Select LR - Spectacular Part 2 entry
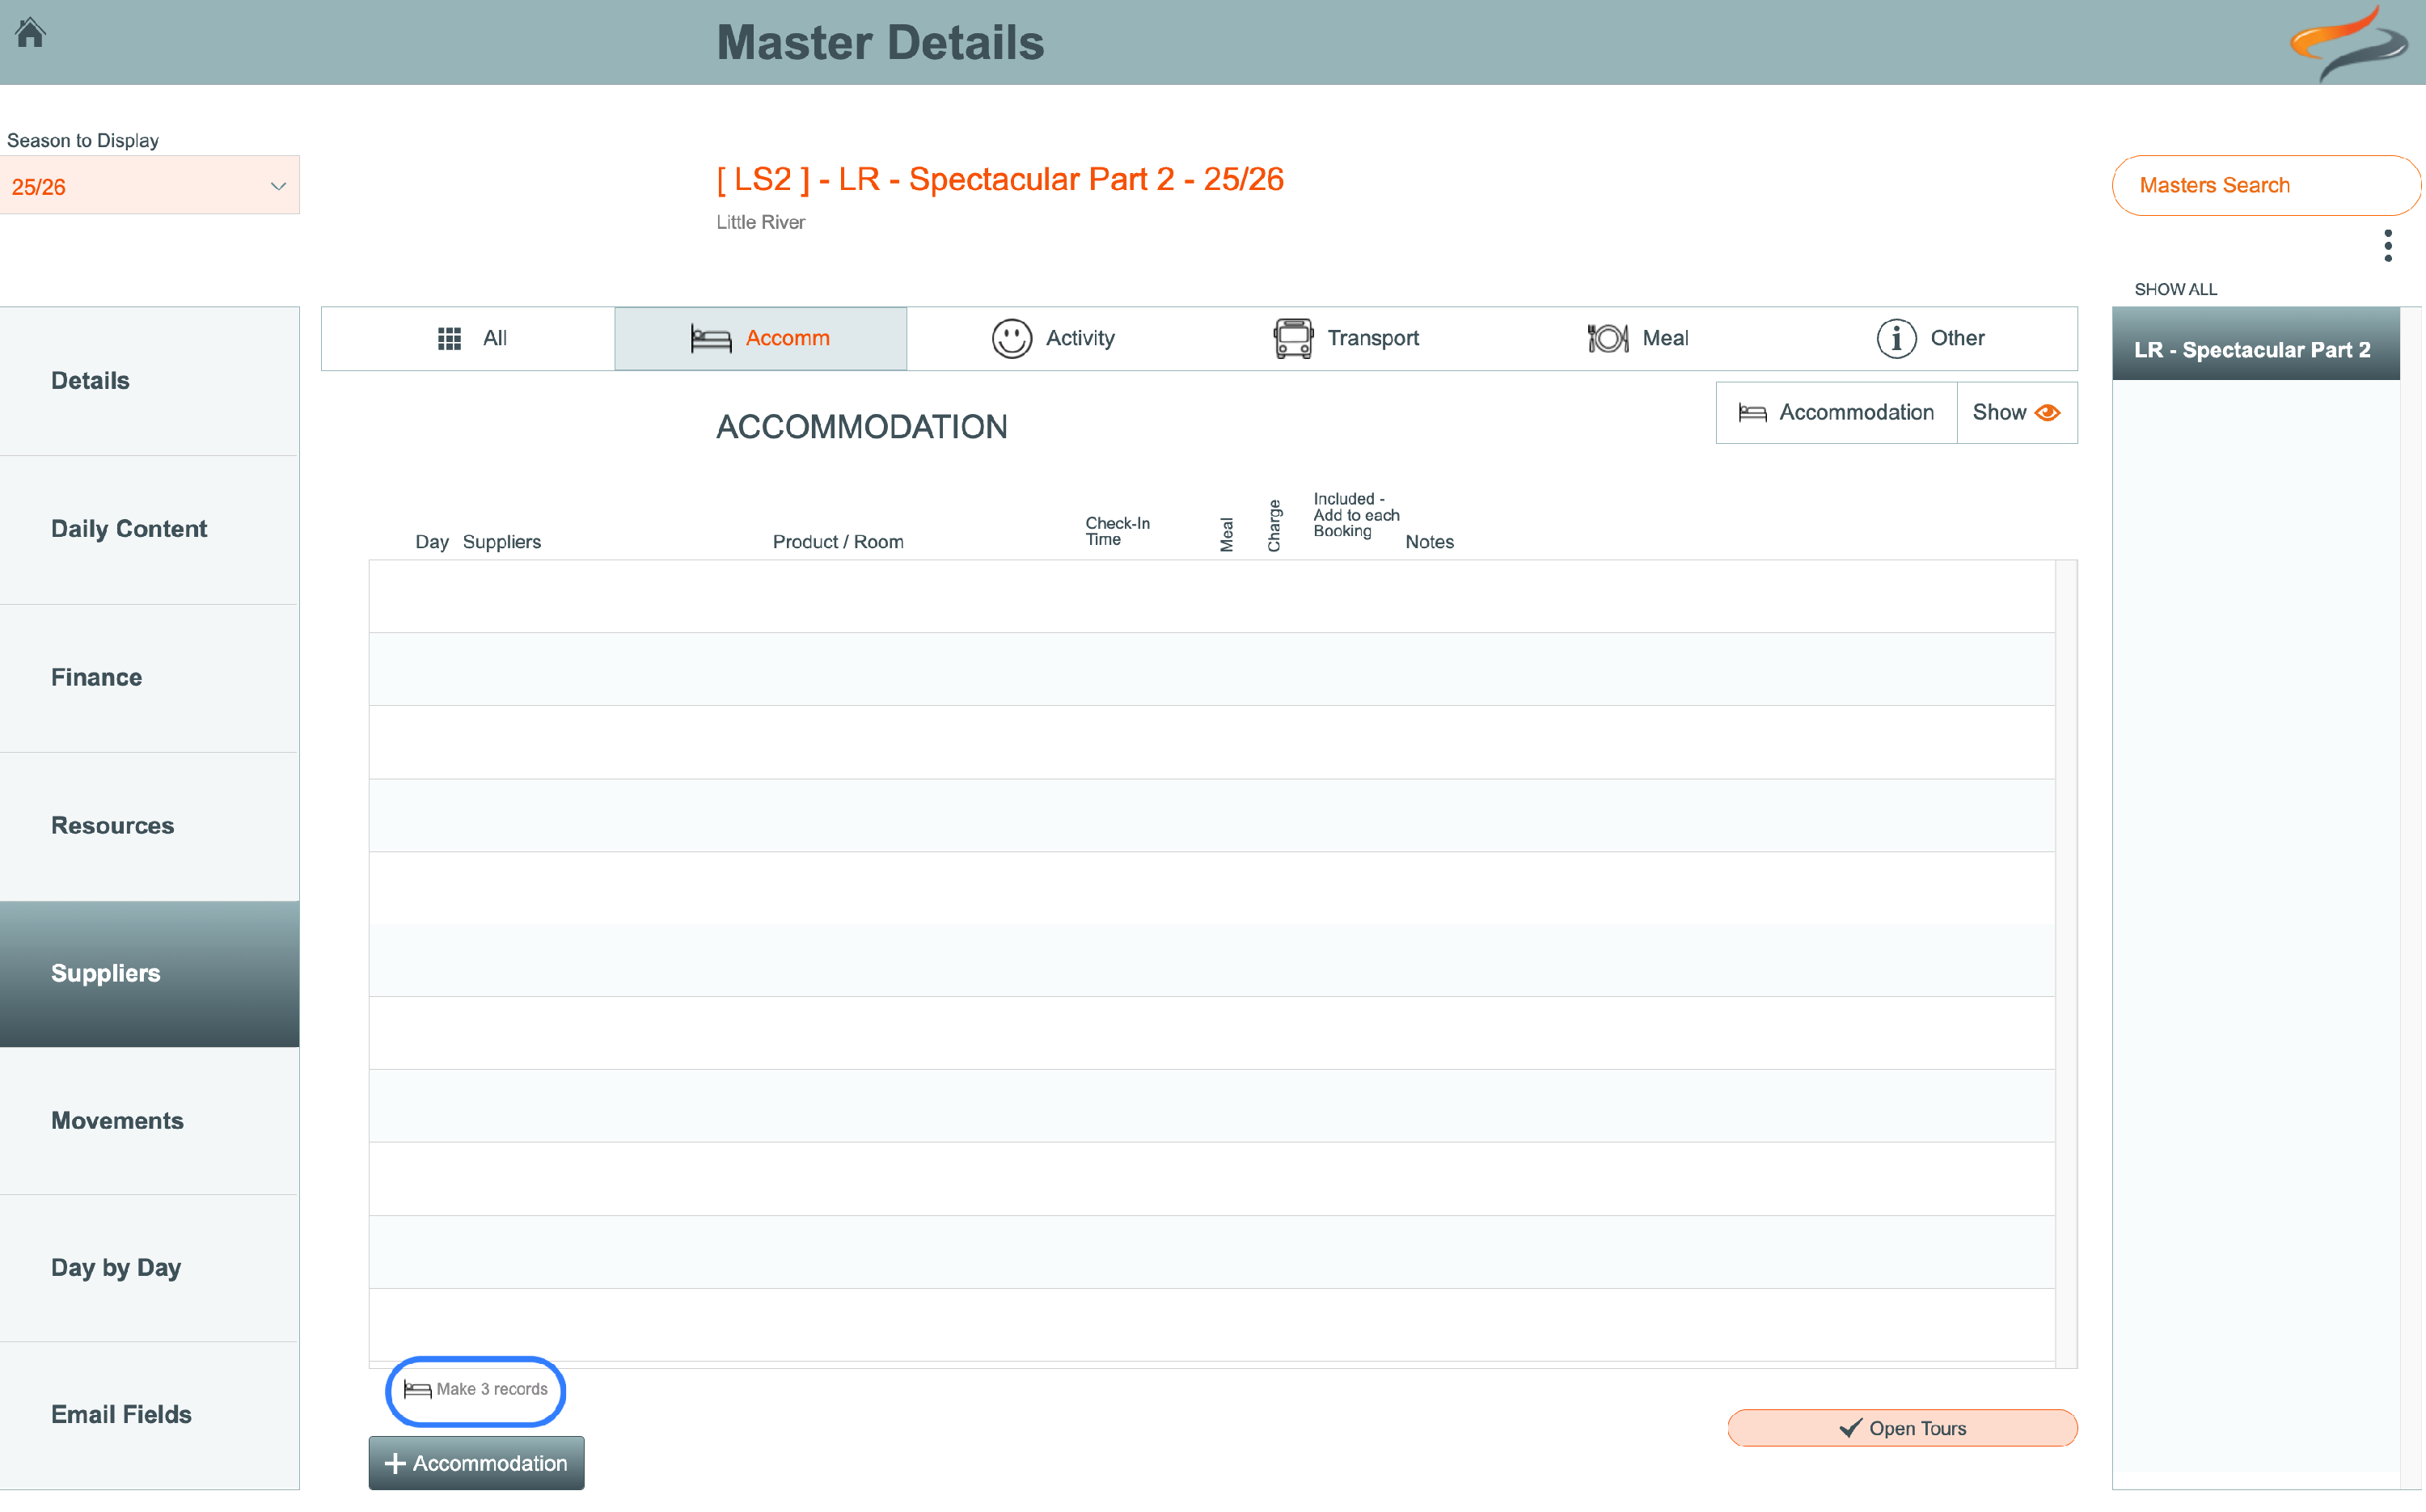2426x1512 pixels. pyautogui.click(x=2254, y=350)
